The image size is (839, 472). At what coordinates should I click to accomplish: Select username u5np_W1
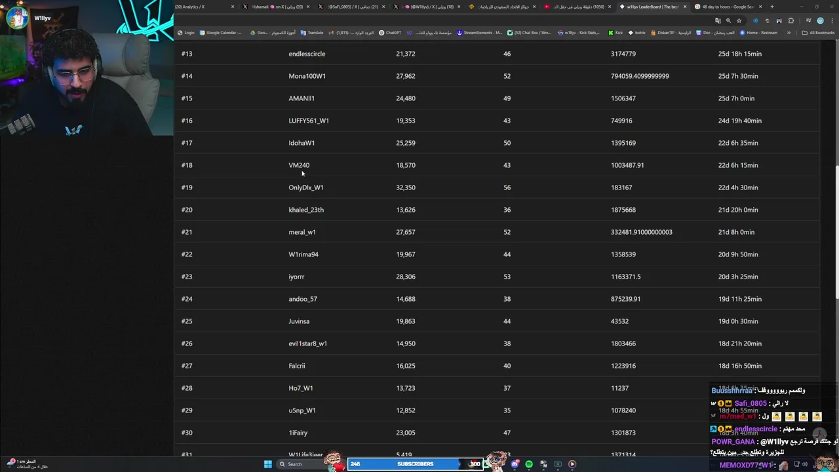coord(302,410)
